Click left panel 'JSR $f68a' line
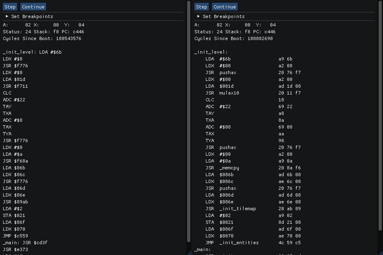The image size is (383, 255). 15,161
